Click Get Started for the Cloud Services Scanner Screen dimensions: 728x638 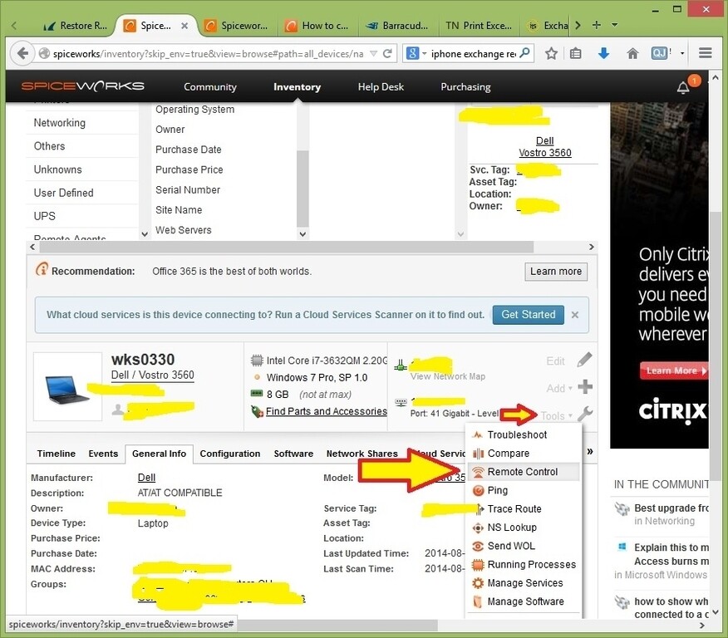pyautogui.click(x=528, y=315)
